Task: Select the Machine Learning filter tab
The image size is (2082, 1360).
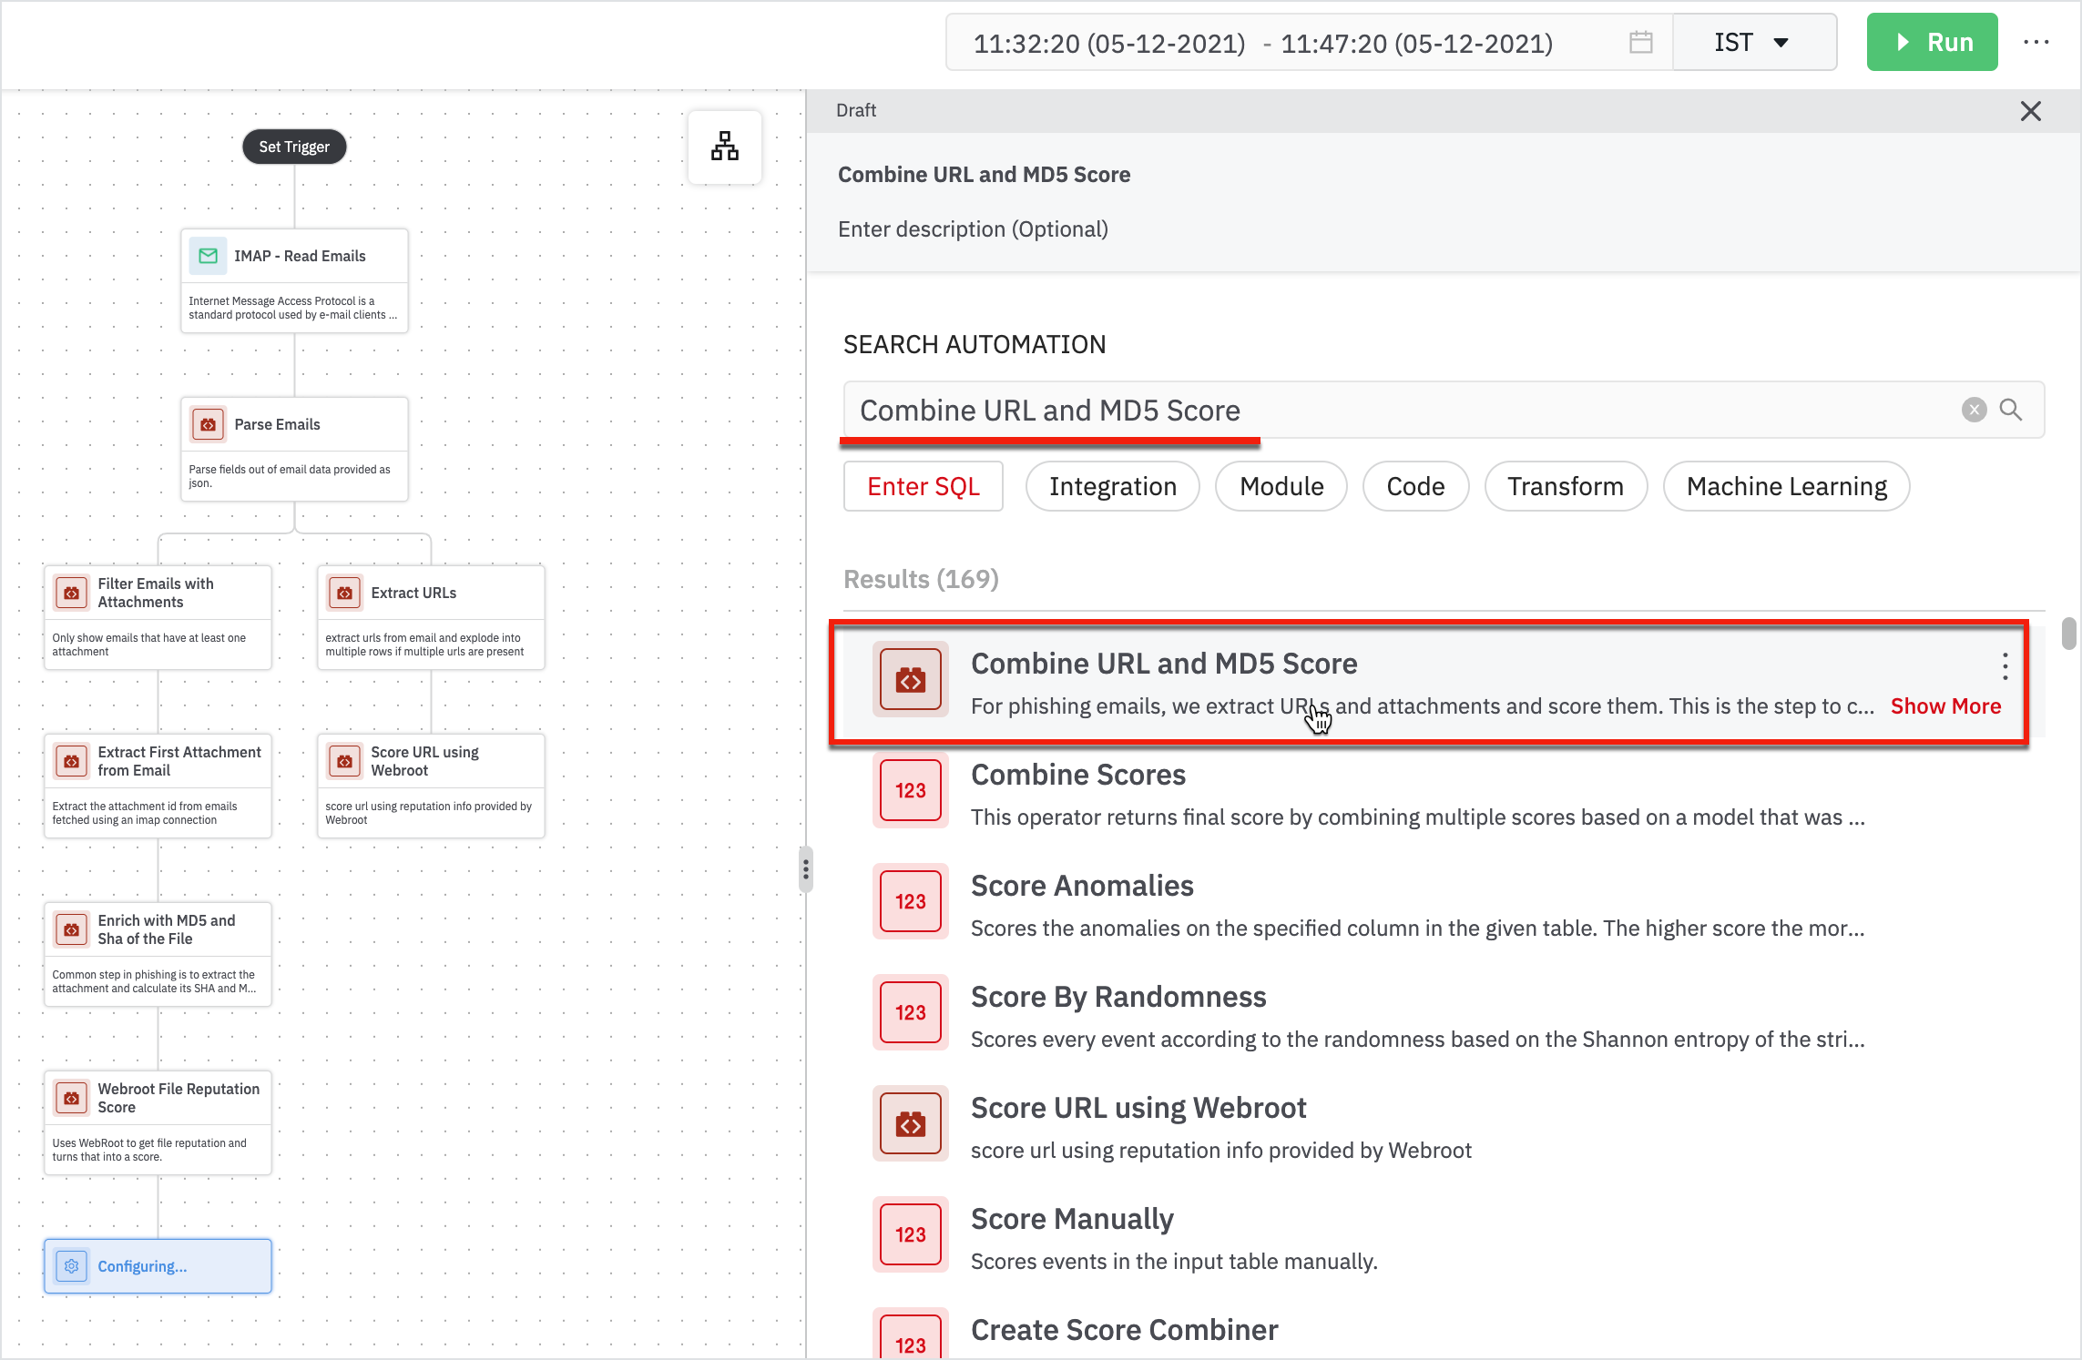Action: click(x=1786, y=486)
